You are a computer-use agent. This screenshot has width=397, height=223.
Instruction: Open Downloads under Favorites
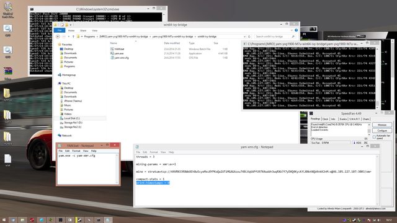point(70,53)
